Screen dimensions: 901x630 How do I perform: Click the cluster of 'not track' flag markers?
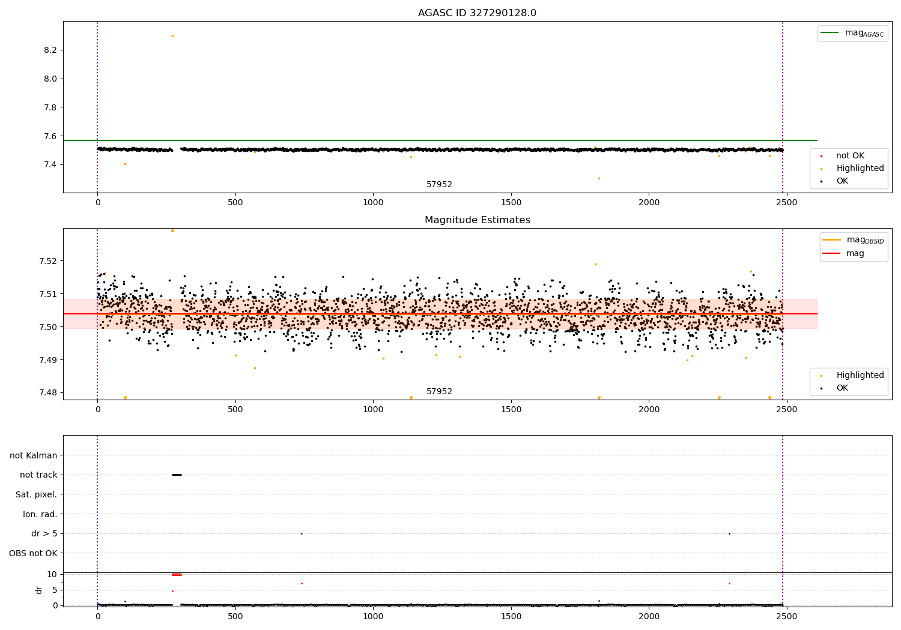point(177,475)
